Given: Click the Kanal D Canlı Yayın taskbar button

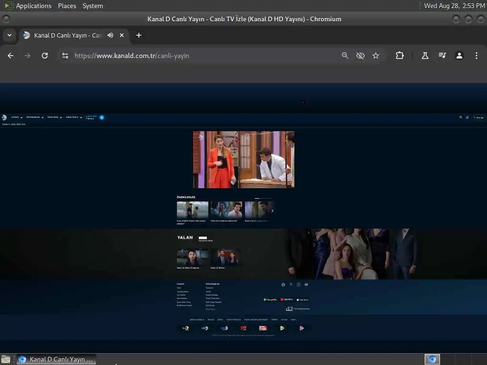Looking at the screenshot, I should pos(56,359).
